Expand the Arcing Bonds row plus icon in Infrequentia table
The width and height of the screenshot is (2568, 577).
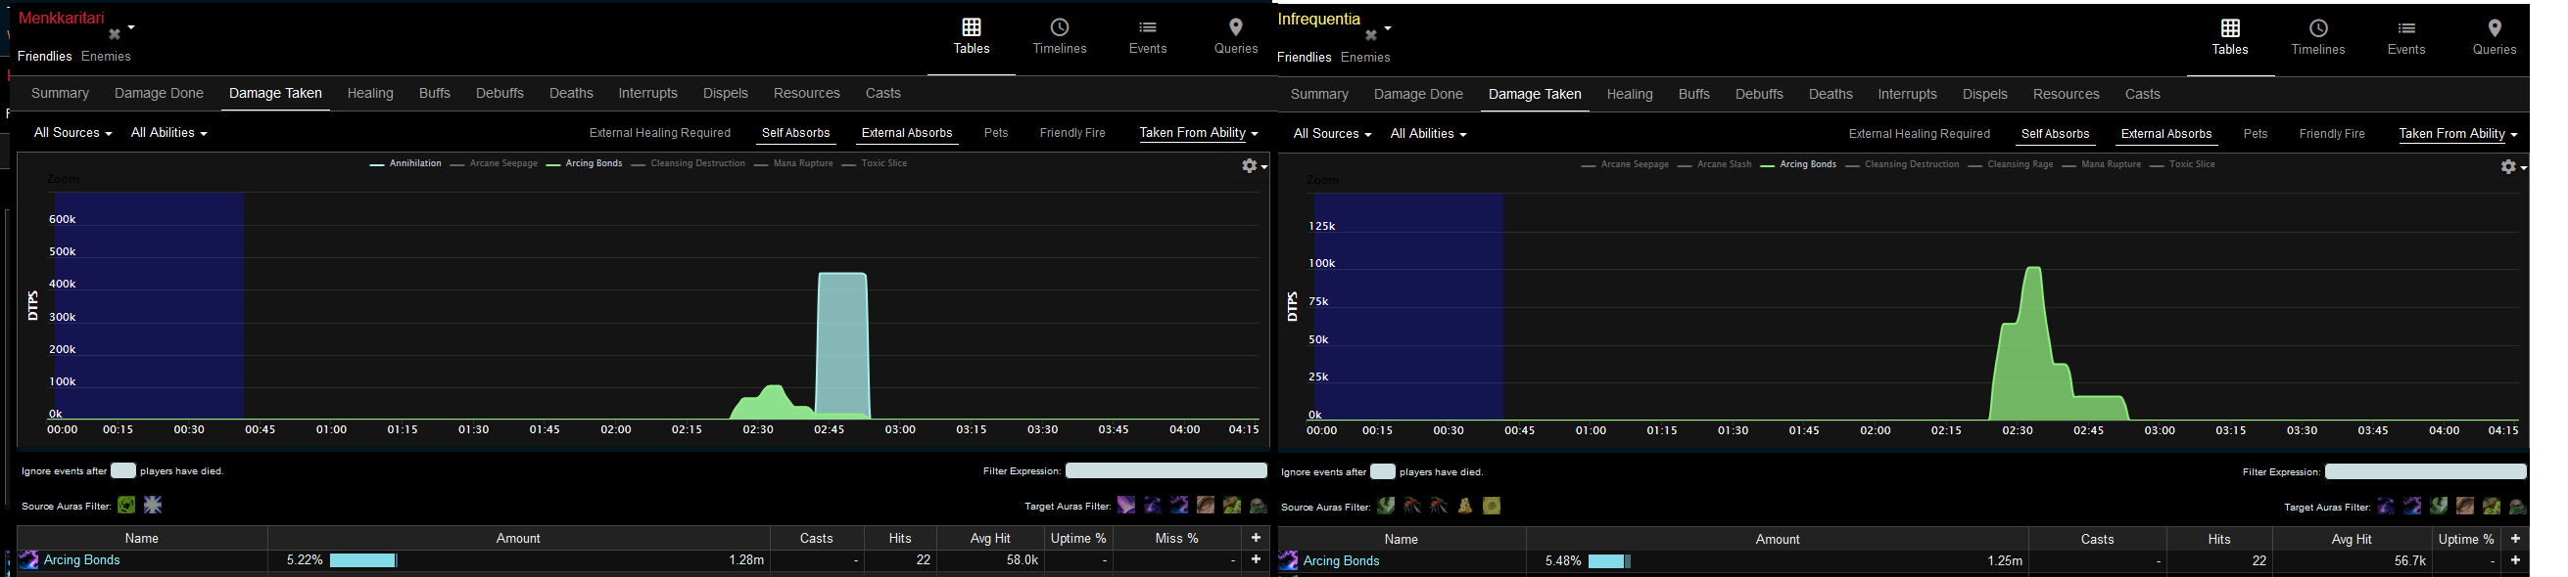pyautogui.click(x=2515, y=560)
